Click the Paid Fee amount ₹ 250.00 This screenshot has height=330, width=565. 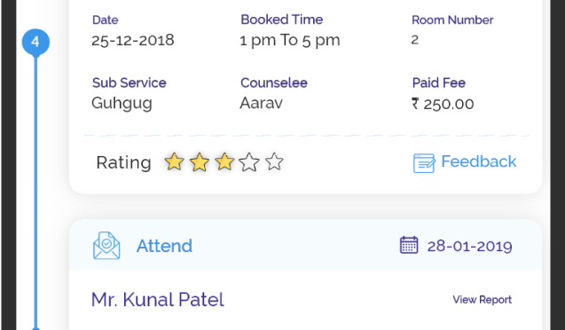(443, 104)
